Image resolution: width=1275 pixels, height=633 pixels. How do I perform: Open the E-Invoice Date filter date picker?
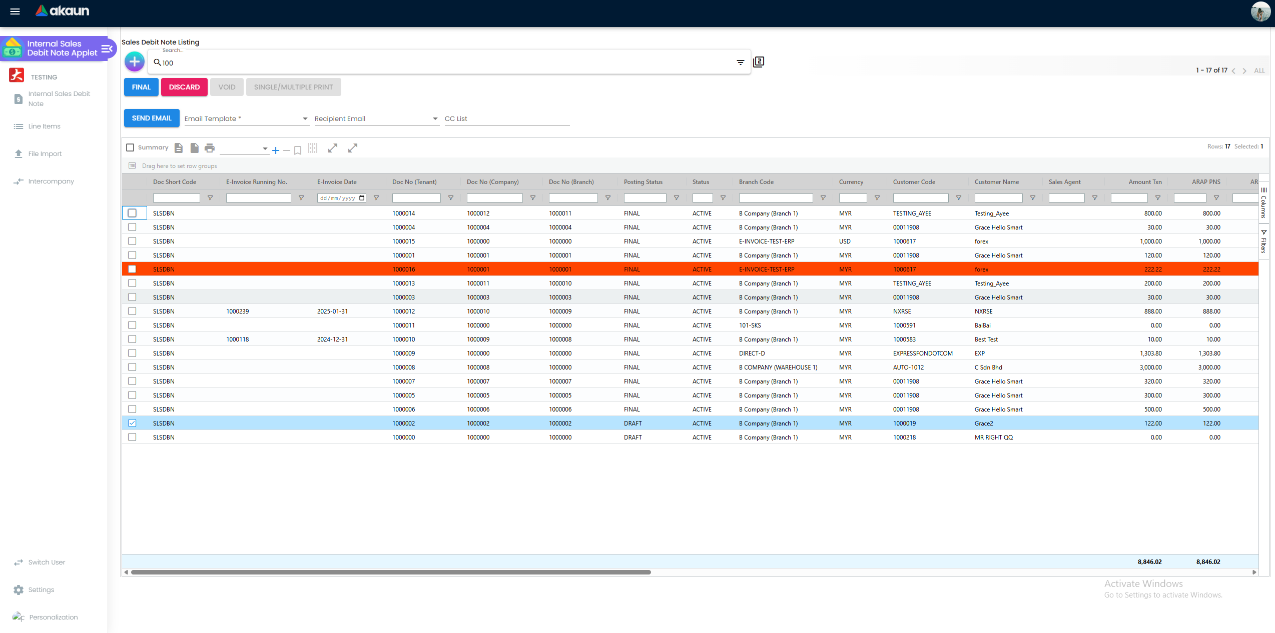[x=362, y=198]
